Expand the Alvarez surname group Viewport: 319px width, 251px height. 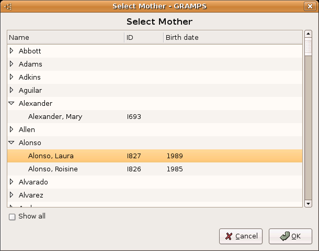(x=12, y=195)
